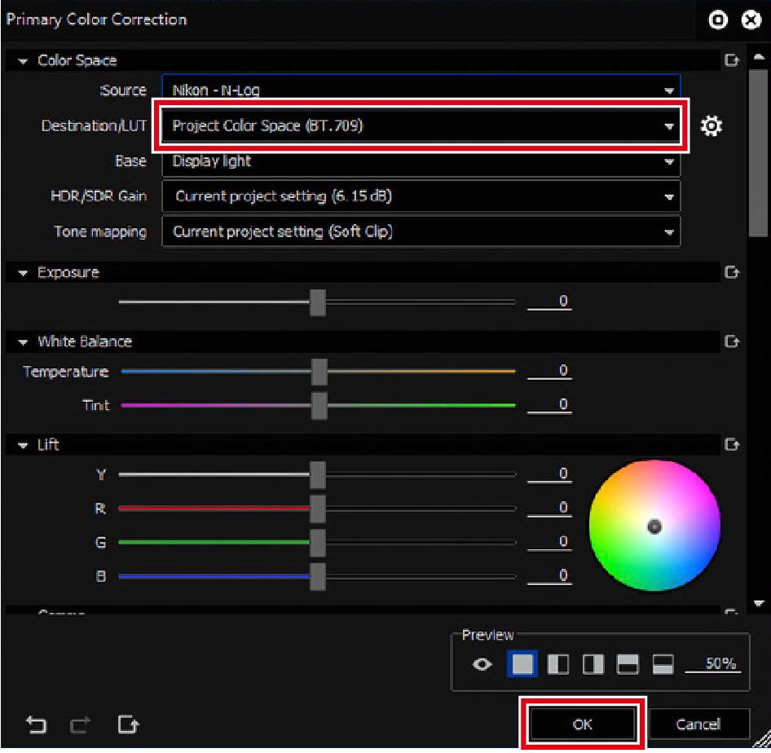Click the Temperature slider handle
771x753 pixels.
point(319,372)
